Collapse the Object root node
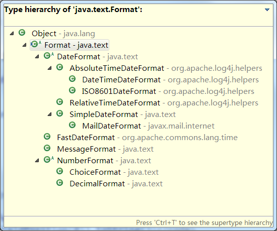Viewport: 277px width, 231px height. pos(12,33)
